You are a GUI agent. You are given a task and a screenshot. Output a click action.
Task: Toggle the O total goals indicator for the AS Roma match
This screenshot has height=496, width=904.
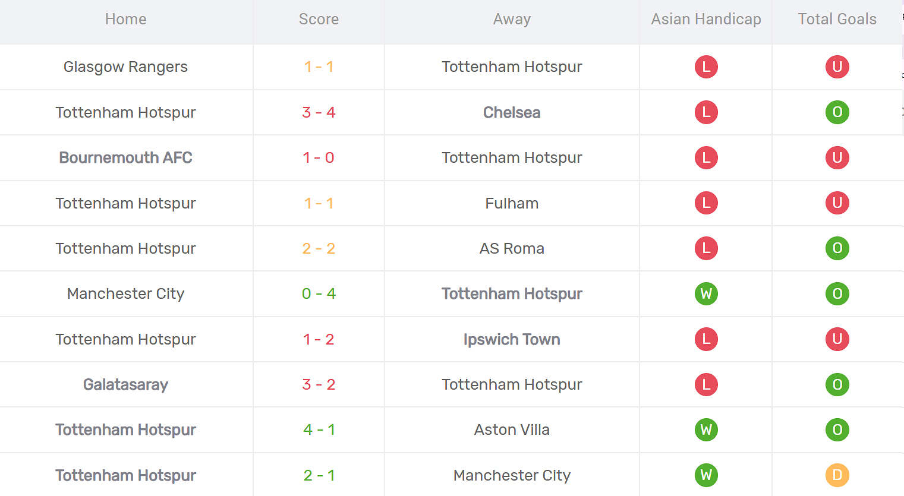coord(837,248)
